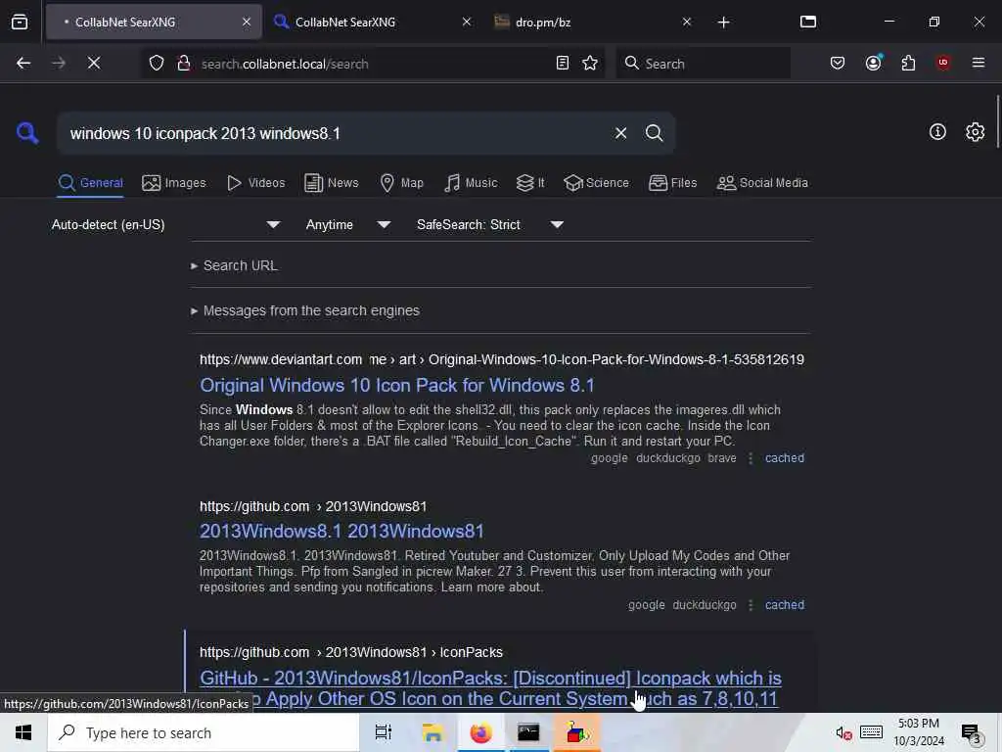This screenshot has height=752, width=1002.
Task: Switch to Videos search category
Action: (255, 183)
